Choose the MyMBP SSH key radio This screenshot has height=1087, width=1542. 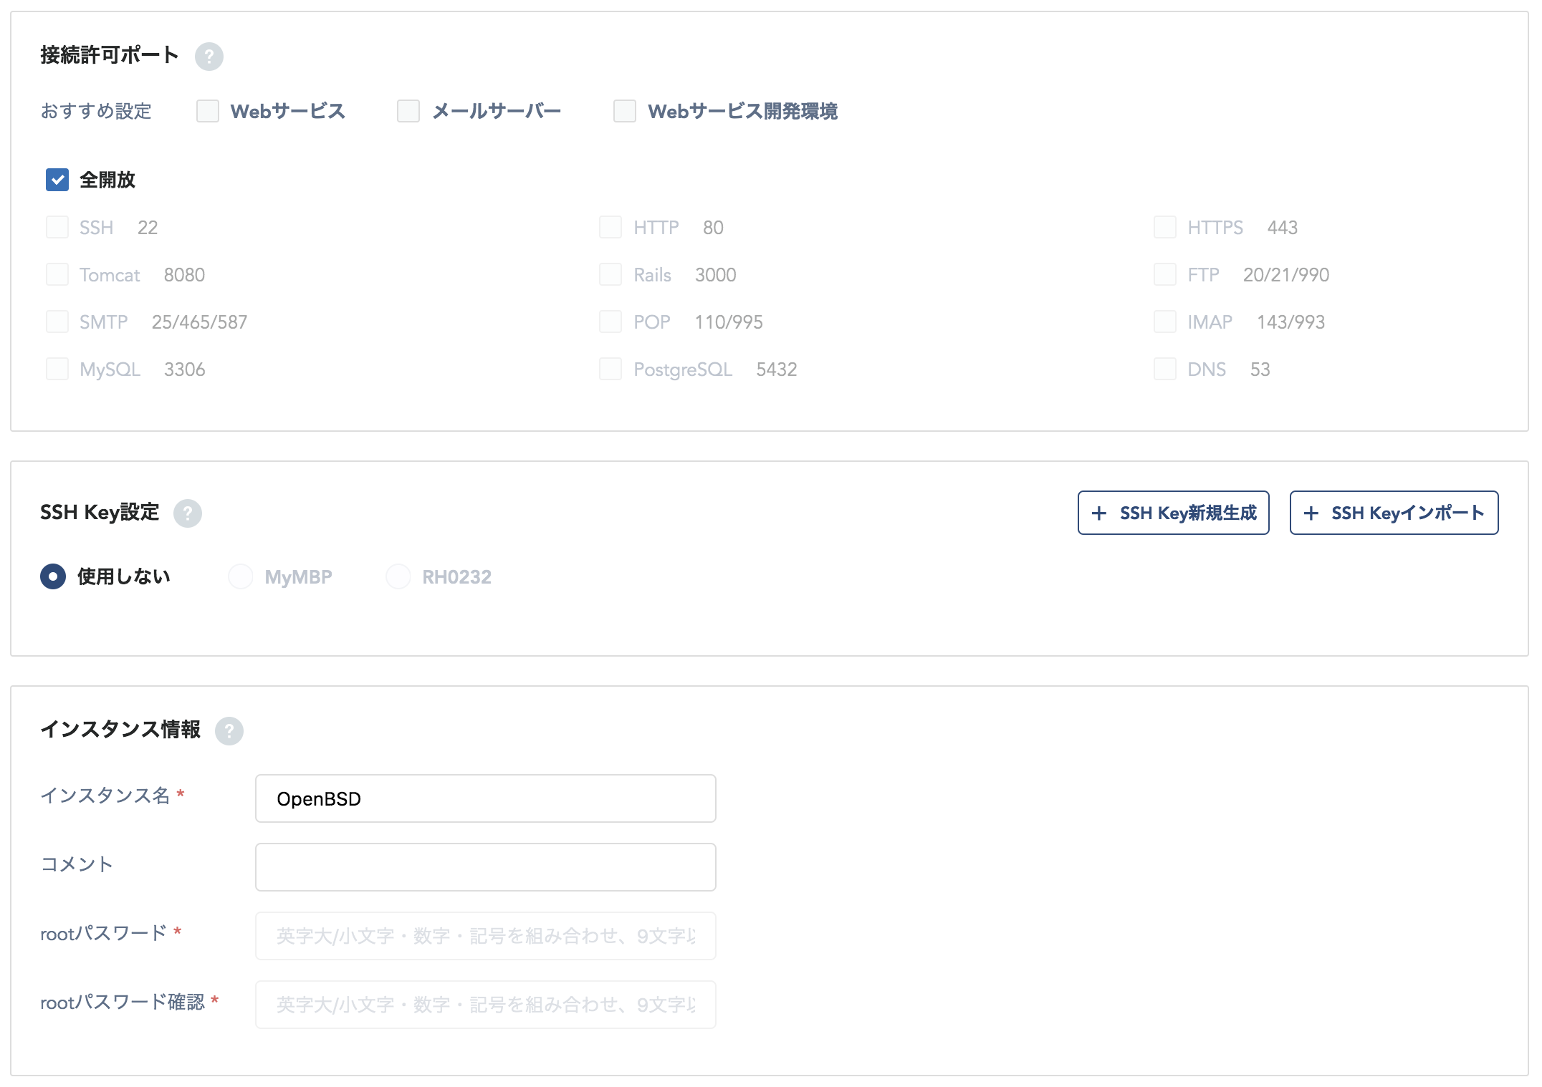[x=241, y=576]
